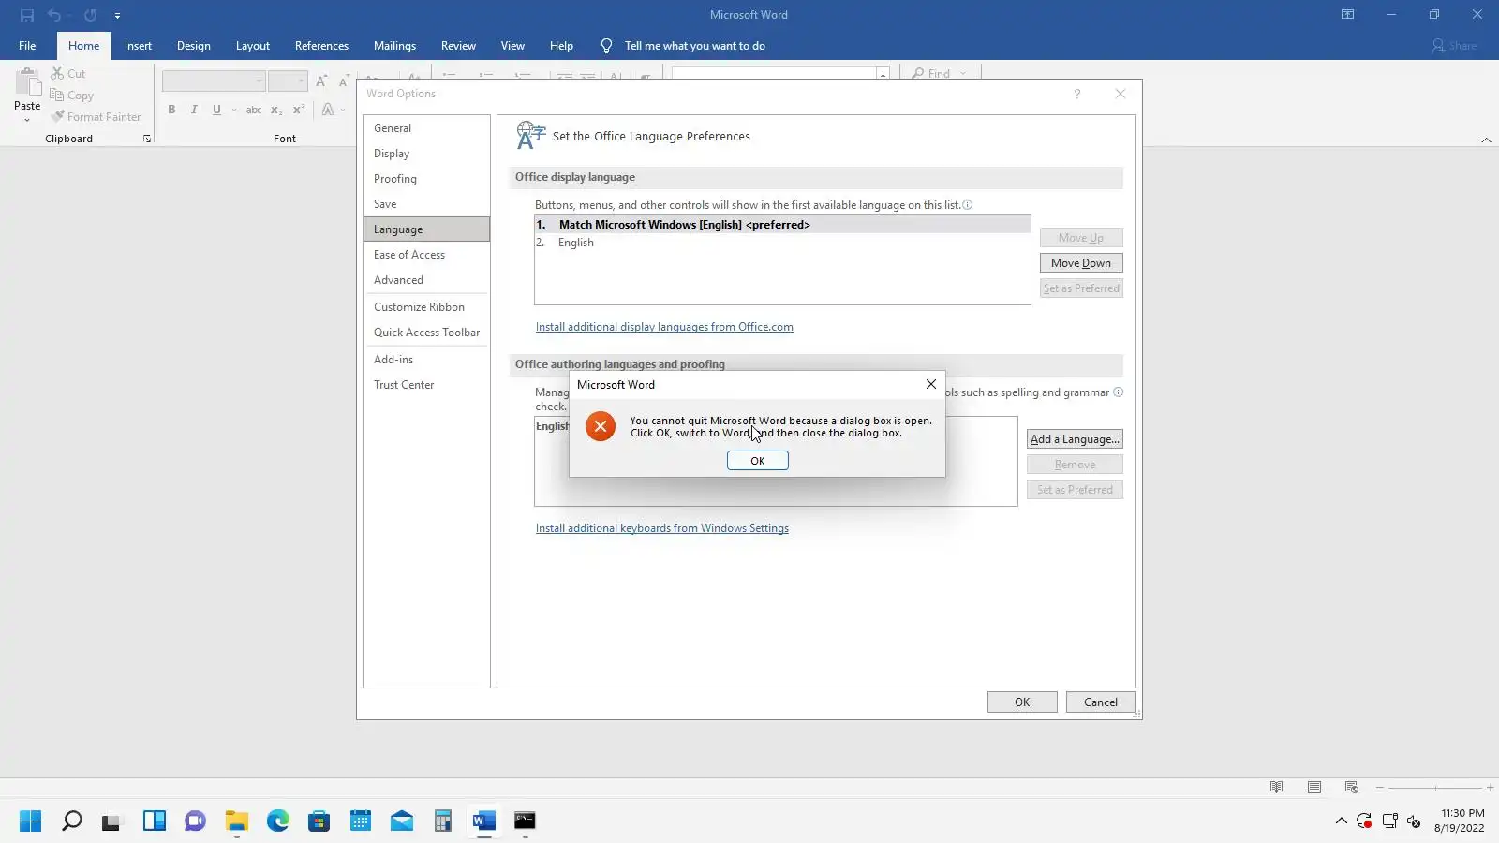The width and height of the screenshot is (1499, 843).
Task: Click the Save icon in Quick Access Toolbar
Action: pos(27,15)
